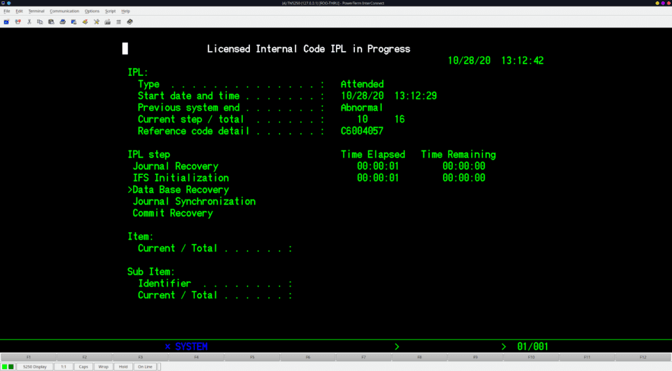Click the 5250 Display status field
This screenshot has height=371, width=672.
click(35, 366)
